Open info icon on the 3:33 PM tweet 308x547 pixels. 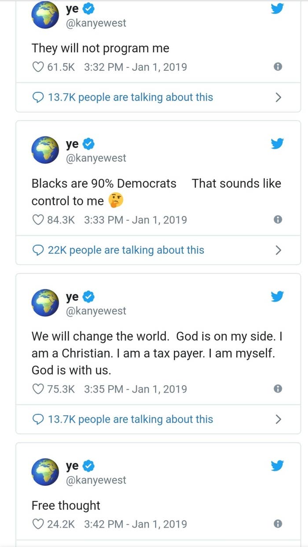pyautogui.click(x=278, y=219)
